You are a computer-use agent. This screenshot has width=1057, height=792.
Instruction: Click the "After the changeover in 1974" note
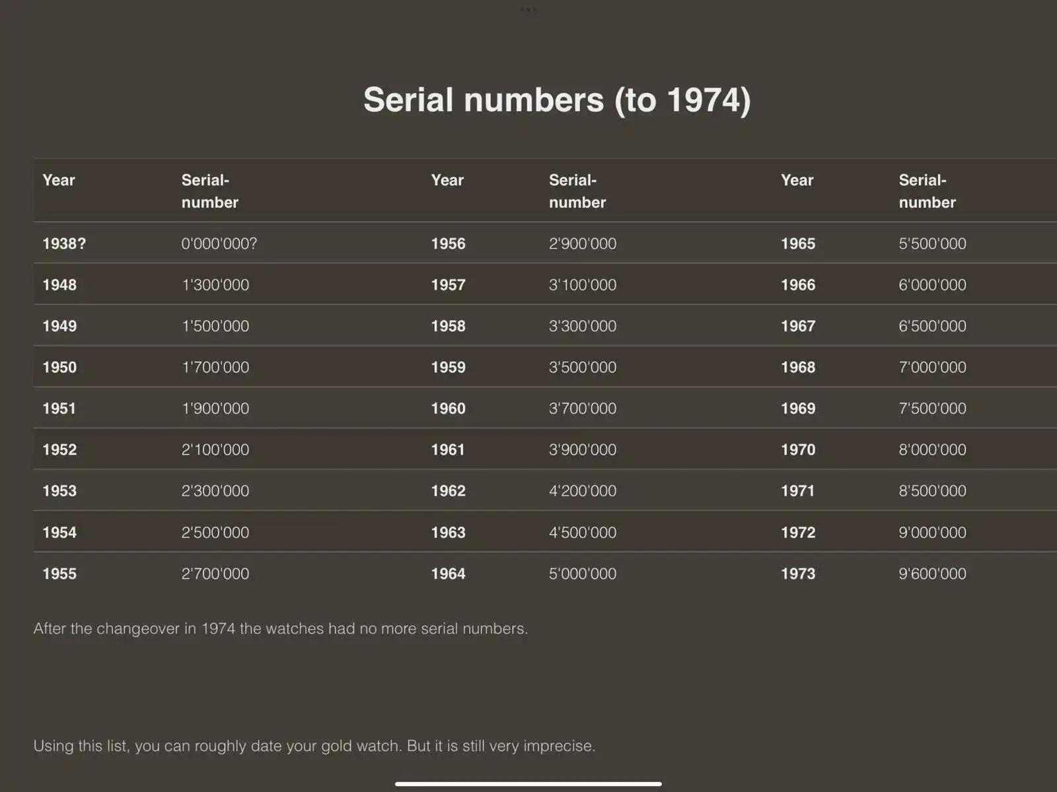coord(281,628)
